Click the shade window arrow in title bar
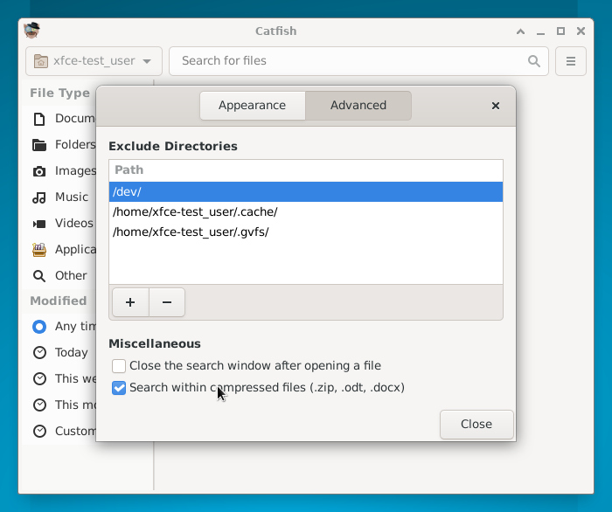Viewport: 612px width, 512px height. [x=520, y=31]
